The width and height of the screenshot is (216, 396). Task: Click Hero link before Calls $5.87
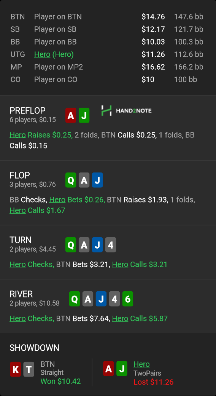pos(120,318)
